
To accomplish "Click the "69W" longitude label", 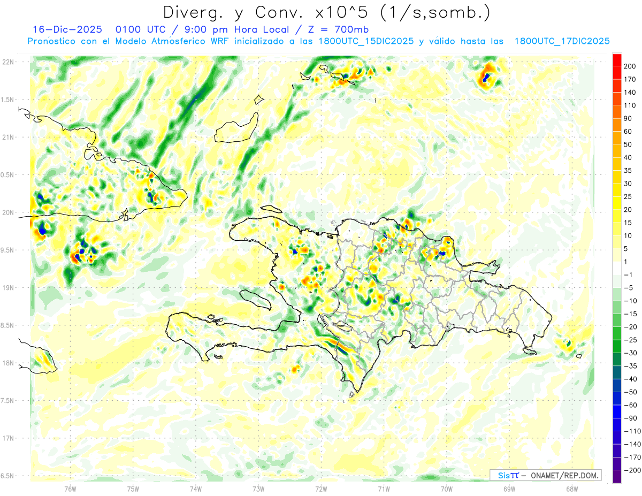I will [x=509, y=488].
